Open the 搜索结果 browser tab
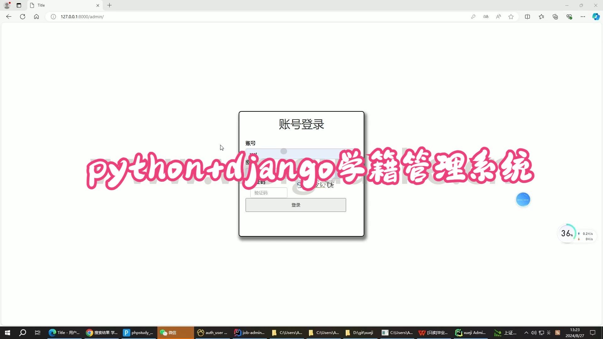The height and width of the screenshot is (339, 603). click(101, 332)
